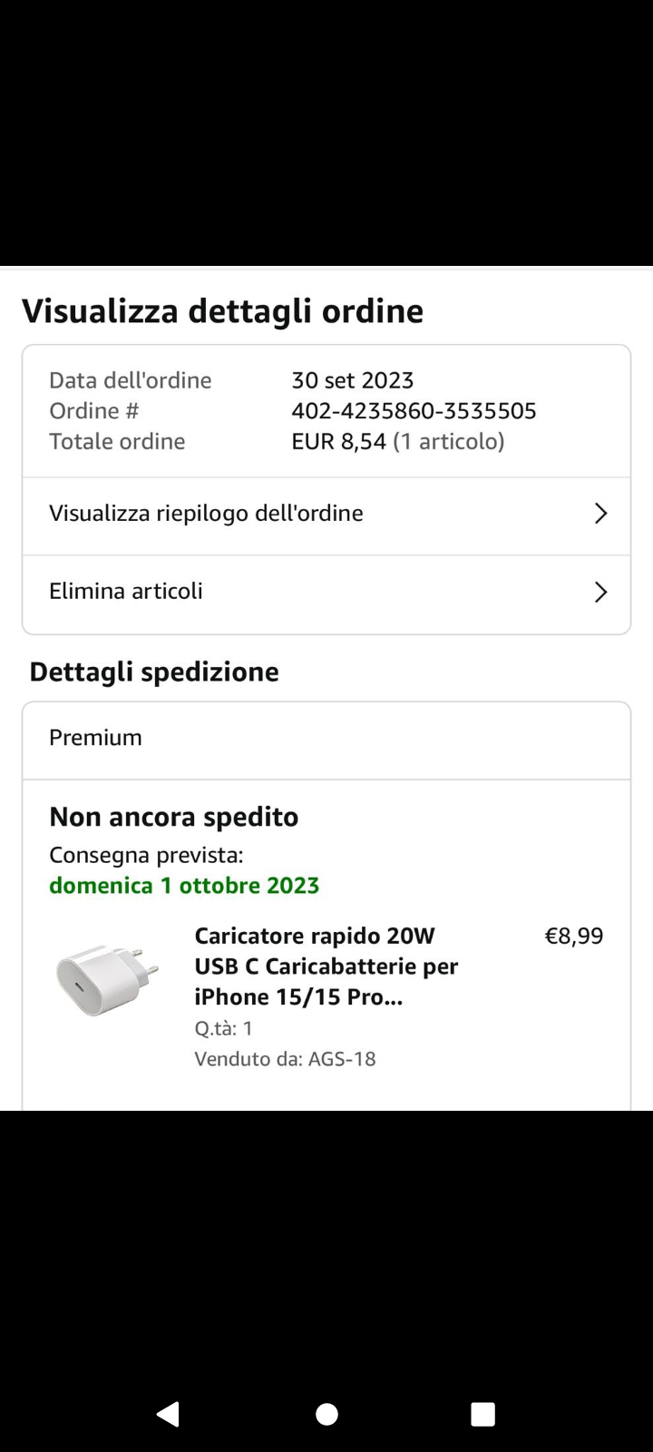Click the Non ancora spedito status heading
Viewport: 653px width, 1452px height.
coord(174,817)
